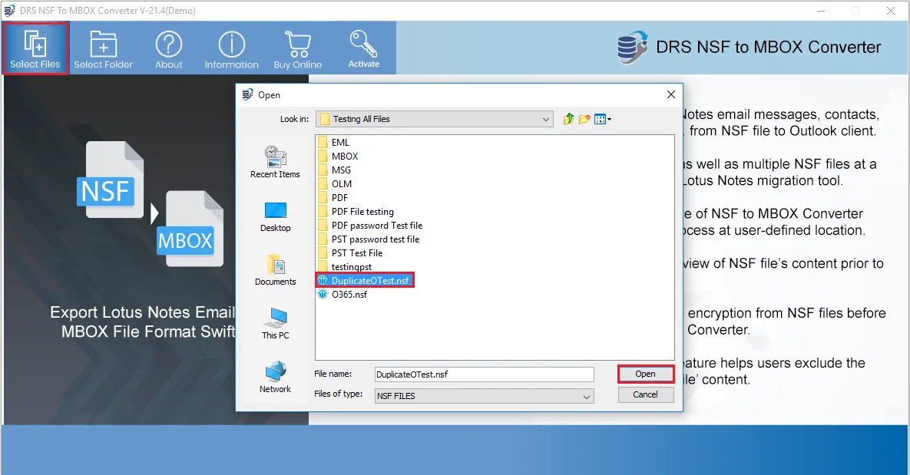
Task: Select the PST Test File folder
Action: [x=350, y=253]
